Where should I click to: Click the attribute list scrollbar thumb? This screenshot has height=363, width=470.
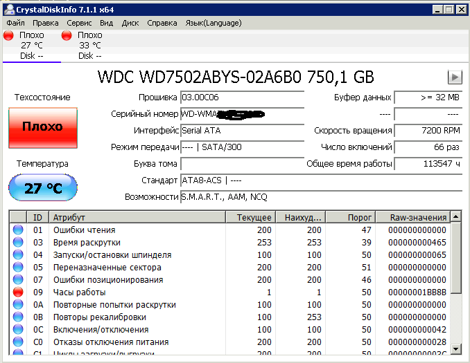pos(455,258)
